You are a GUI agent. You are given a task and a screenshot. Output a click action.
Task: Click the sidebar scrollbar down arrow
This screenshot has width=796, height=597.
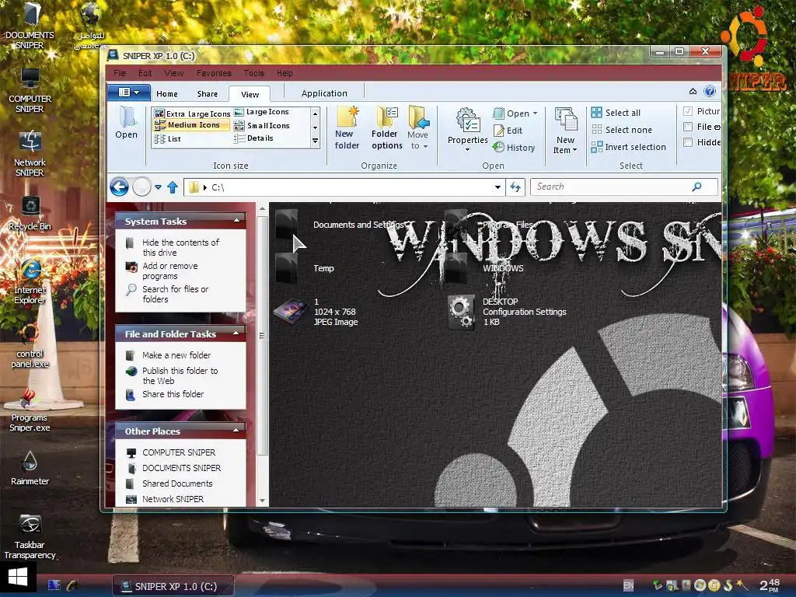tap(263, 500)
